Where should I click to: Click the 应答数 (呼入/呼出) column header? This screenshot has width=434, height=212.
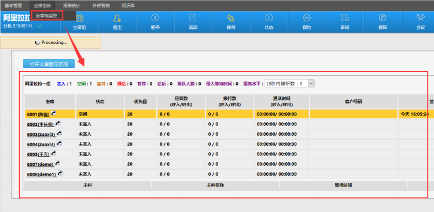click(x=181, y=102)
